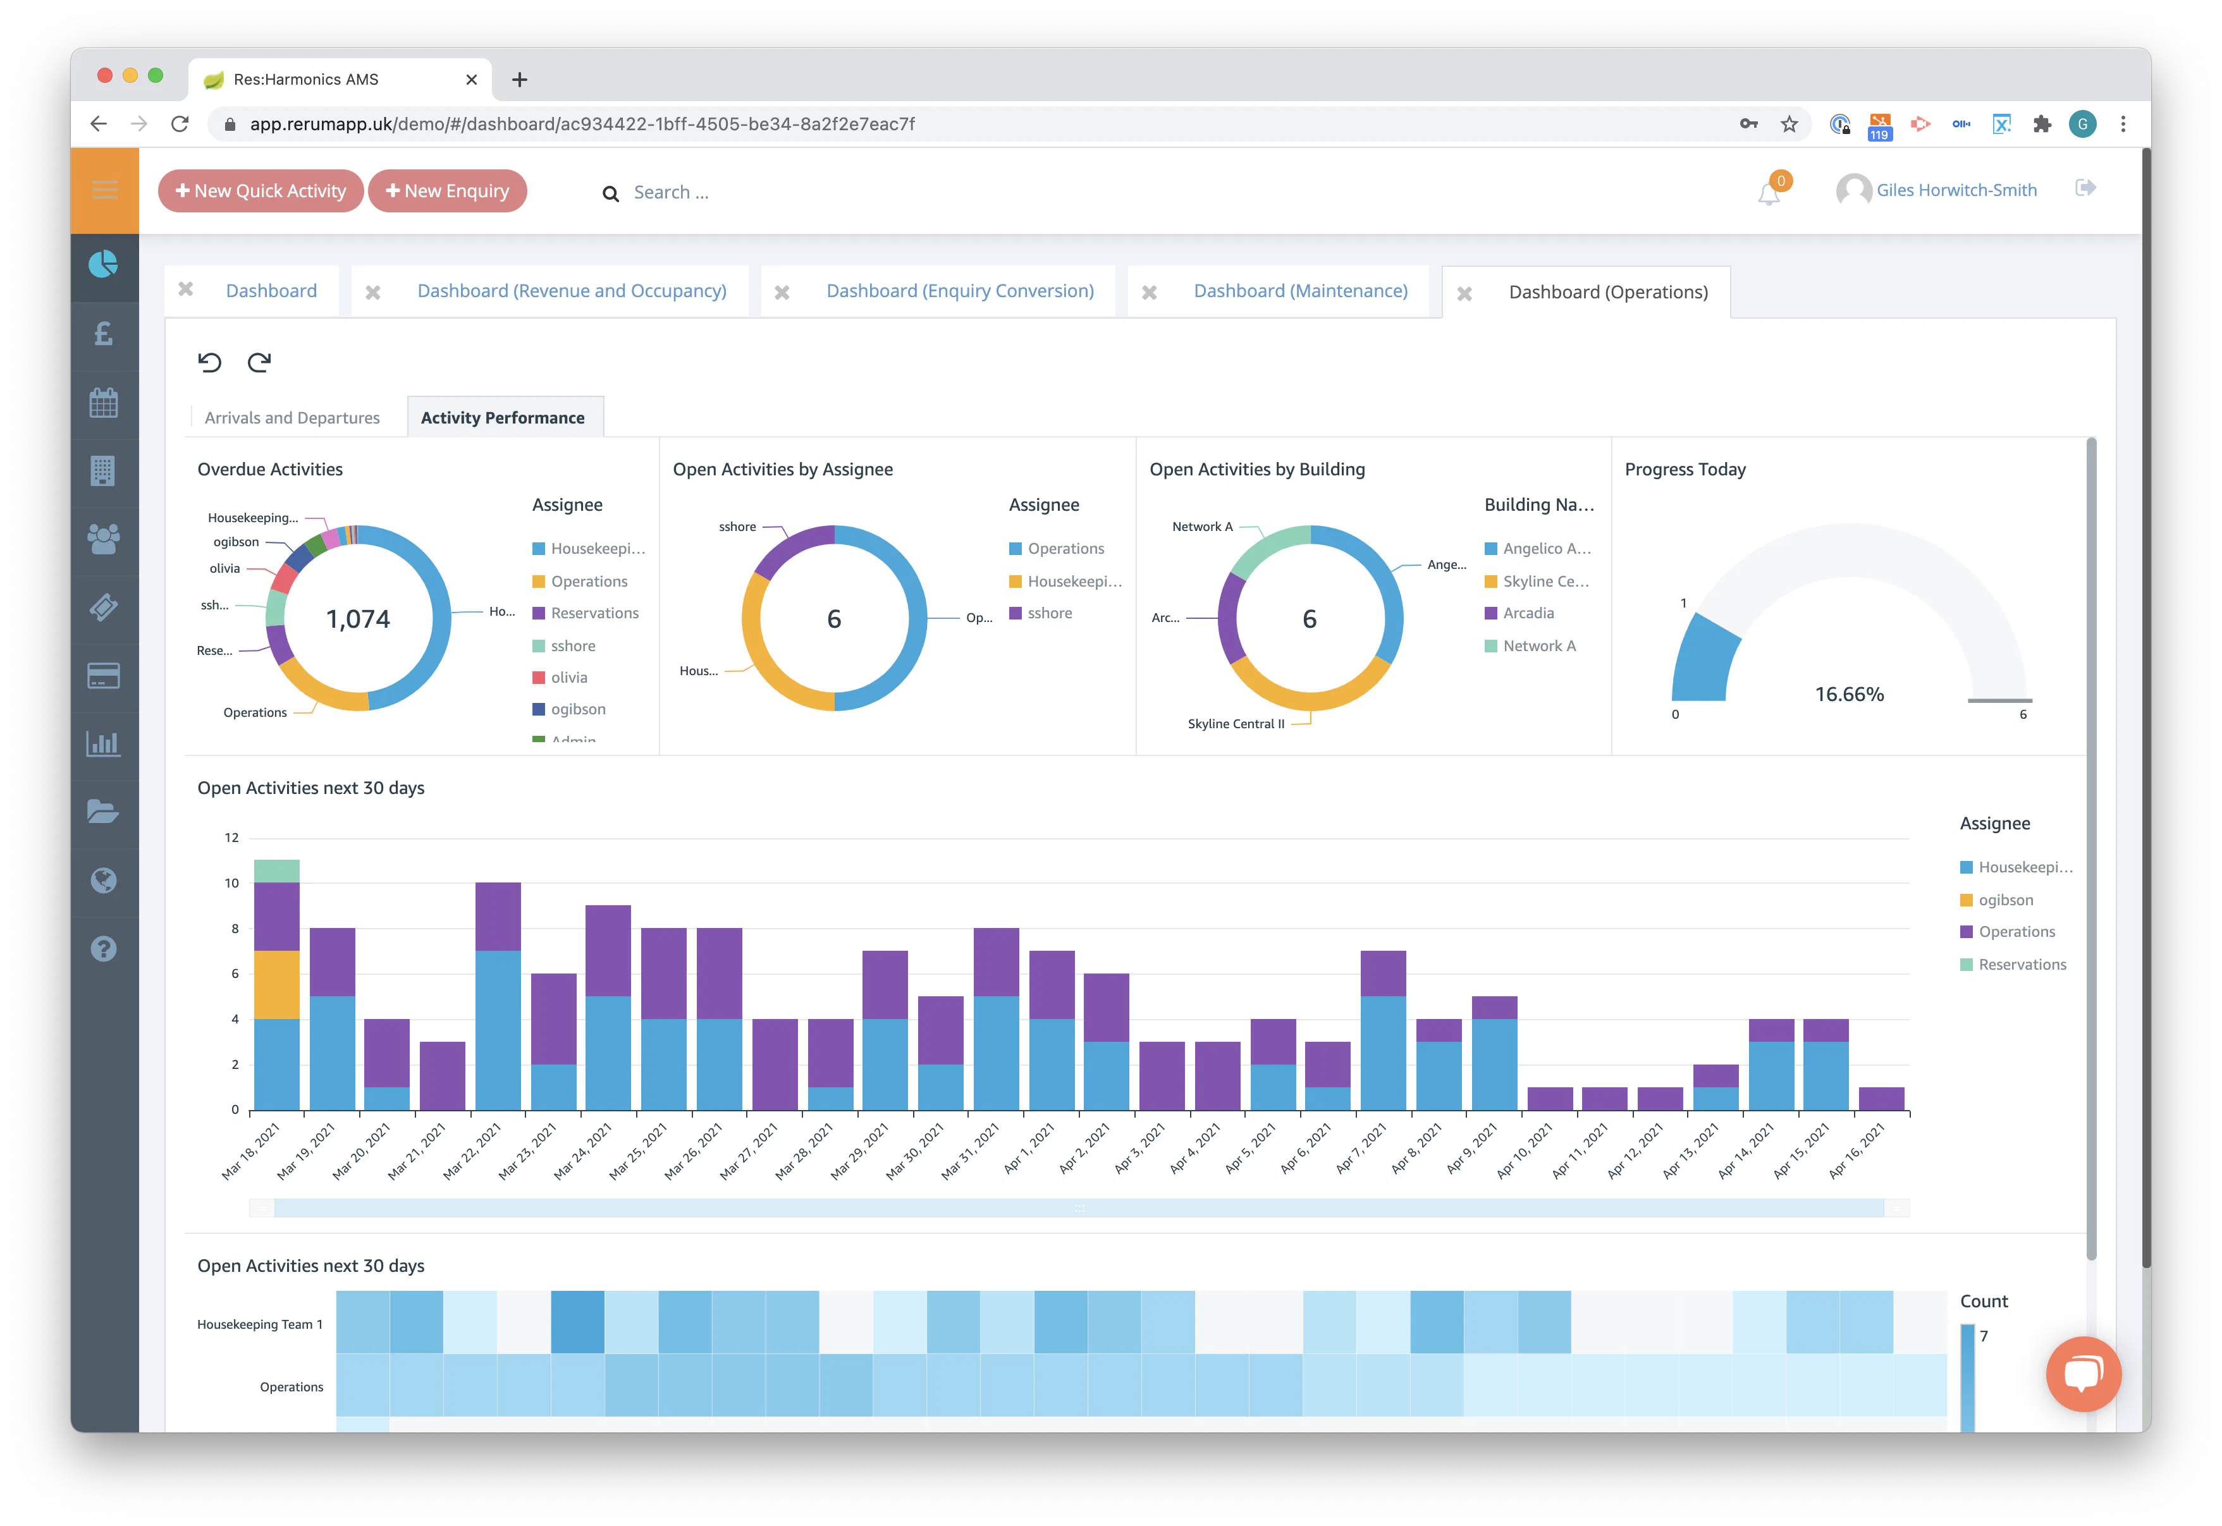Open the notifications bell icon

(1769, 194)
